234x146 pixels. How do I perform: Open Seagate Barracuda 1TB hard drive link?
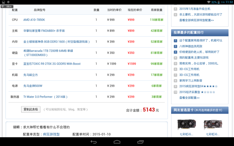[x=48, y=53]
